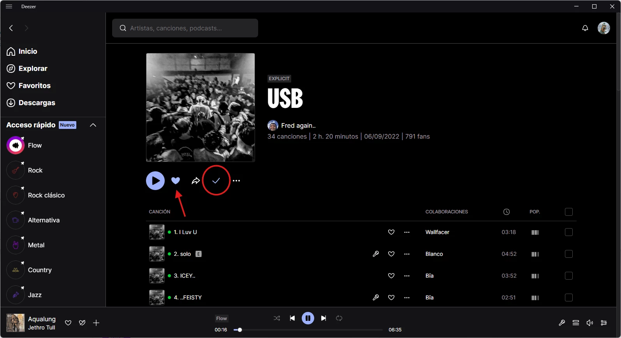Viewport: 621px width, 338px height.
Task: Share the USB album
Action: pyautogui.click(x=196, y=181)
